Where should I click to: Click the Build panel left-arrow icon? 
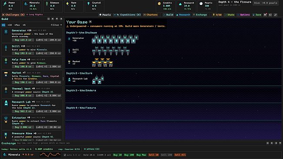61,19
